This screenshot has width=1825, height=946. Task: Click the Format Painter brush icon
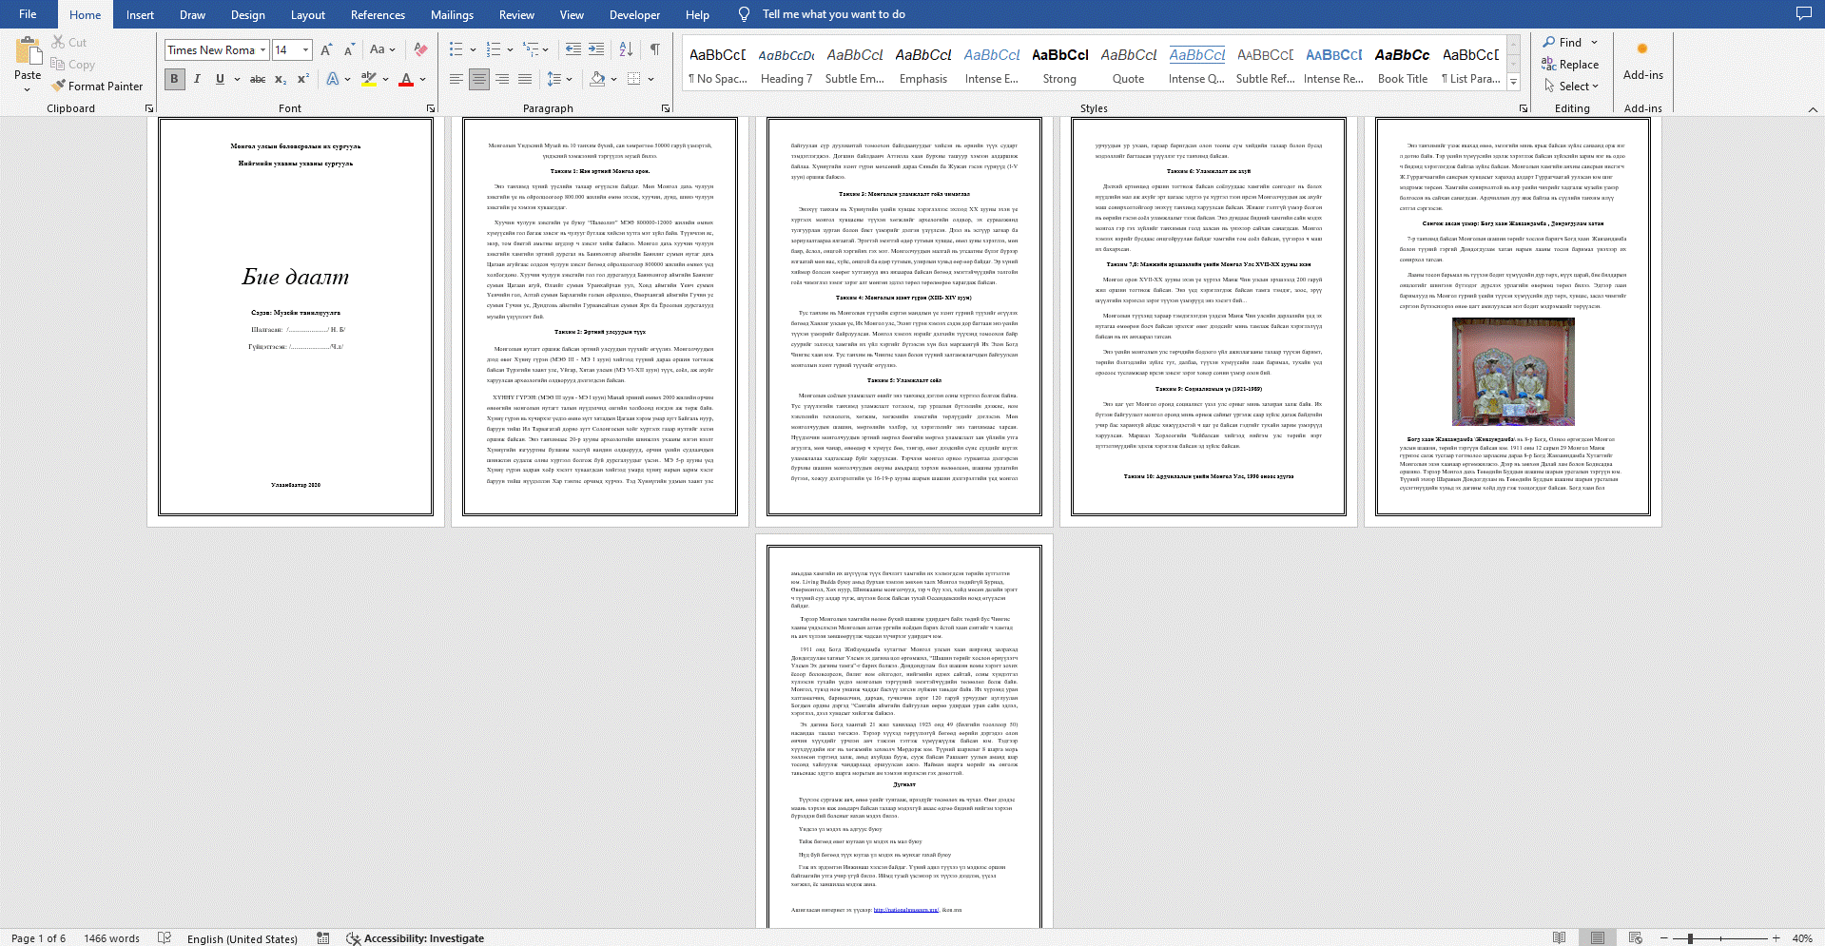tap(59, 86)
